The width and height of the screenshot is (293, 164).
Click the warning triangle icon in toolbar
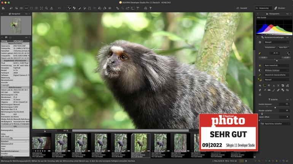click(x=52, y=8)
